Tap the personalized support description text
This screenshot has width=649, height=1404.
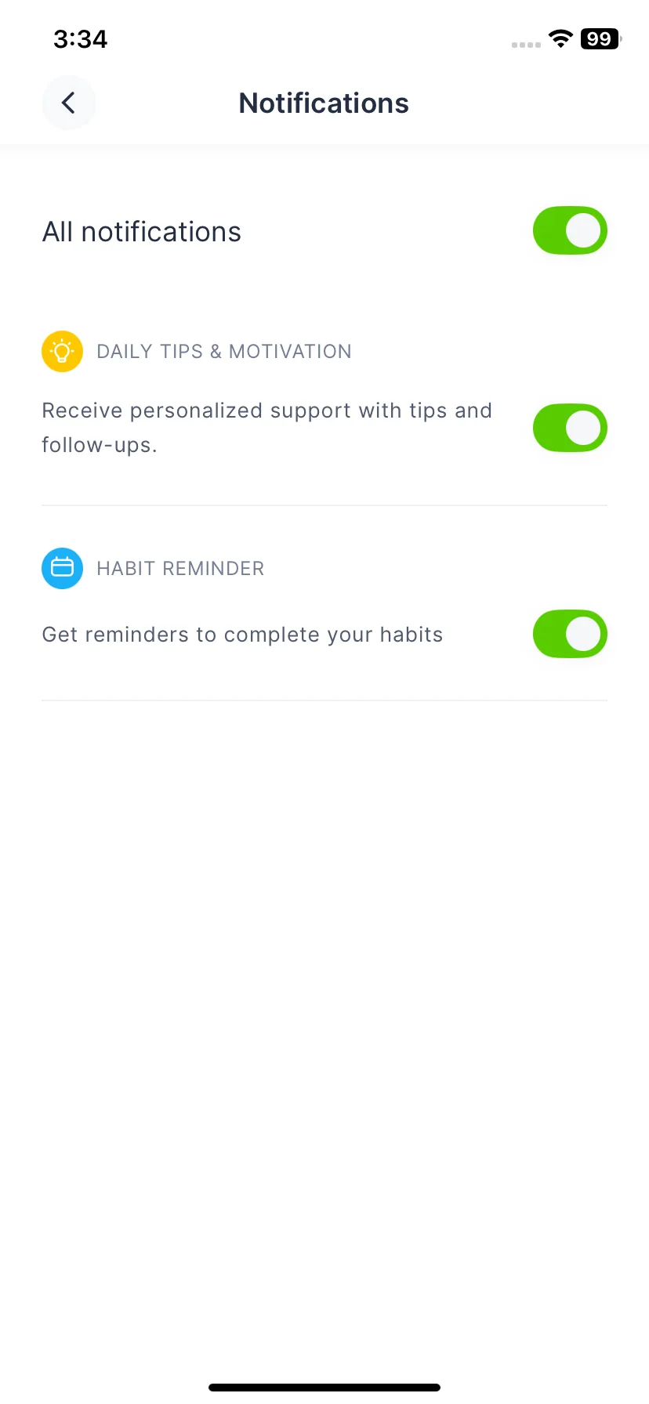267,428
